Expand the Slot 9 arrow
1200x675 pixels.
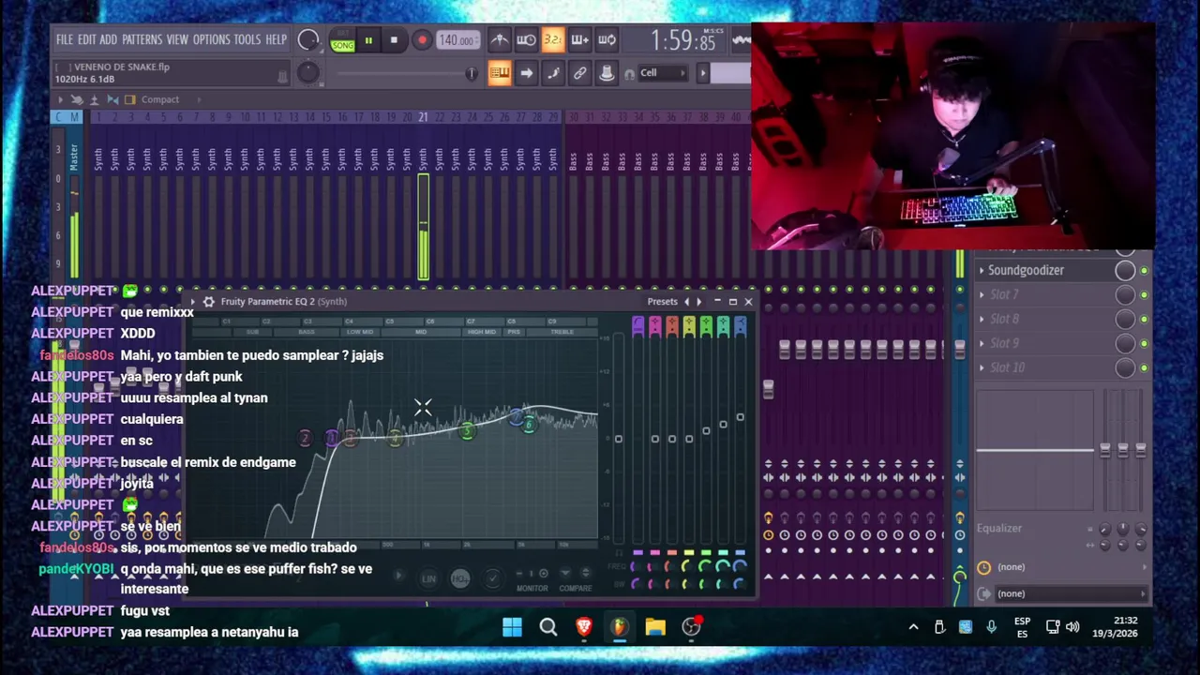click(x=982, y=343)
